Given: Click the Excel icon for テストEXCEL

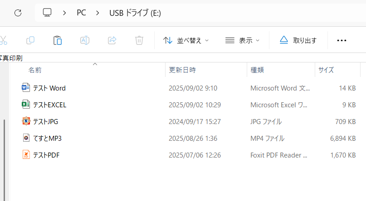Looking at the screenshot, I should (26, 105).
